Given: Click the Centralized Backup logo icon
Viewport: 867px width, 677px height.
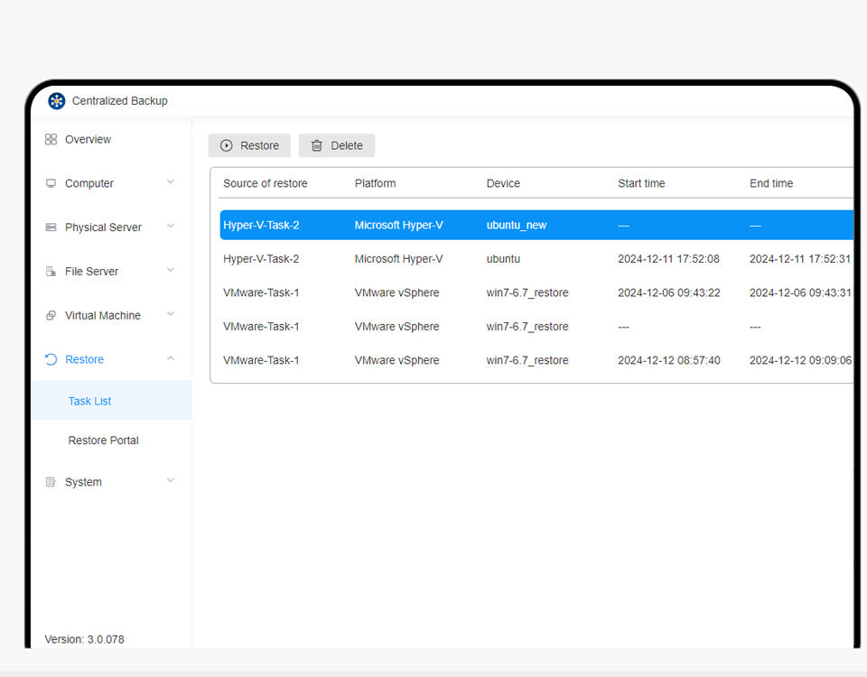Looking at the screenshot, I should [57, 101].
